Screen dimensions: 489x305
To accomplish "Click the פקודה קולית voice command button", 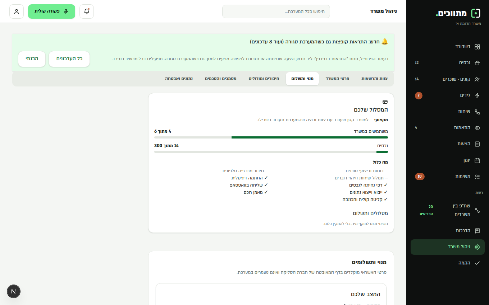I will [x=51, y=11].
